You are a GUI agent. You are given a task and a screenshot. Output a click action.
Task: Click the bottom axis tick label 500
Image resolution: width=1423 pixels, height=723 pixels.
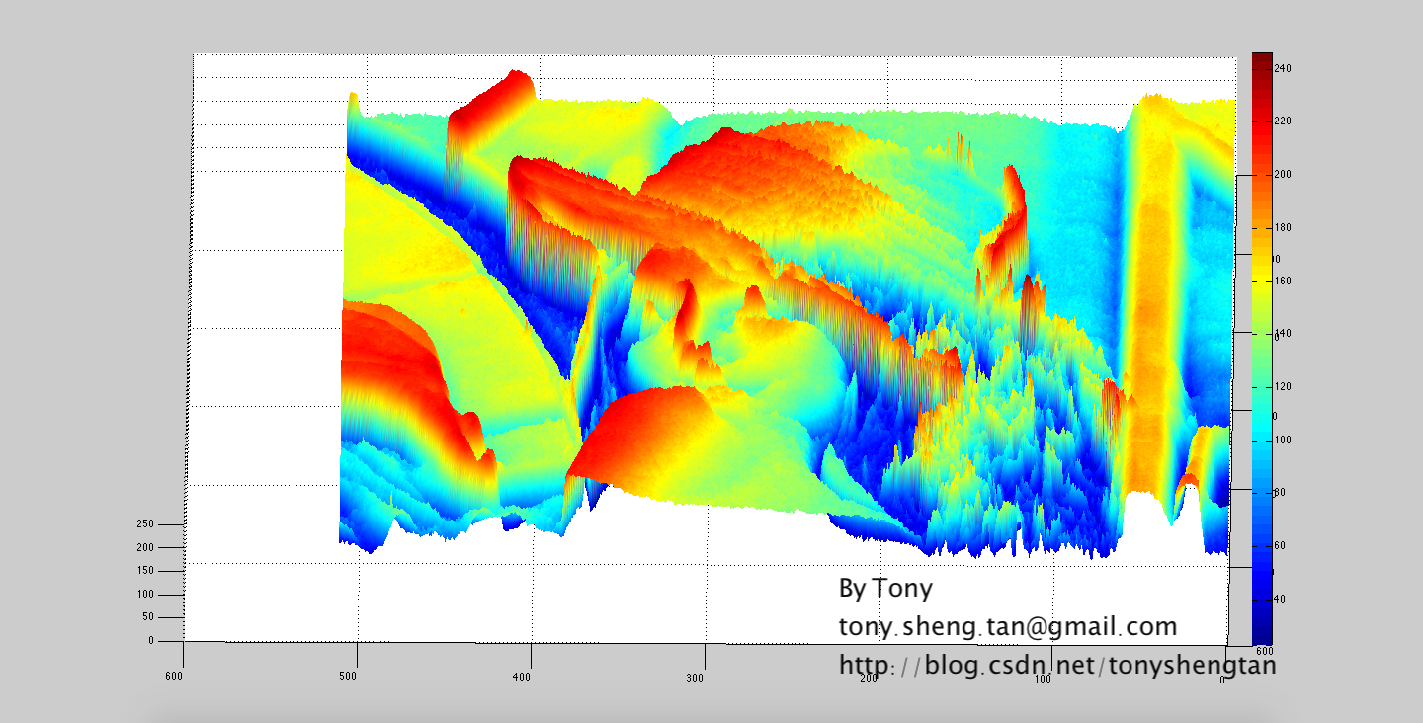348,677
